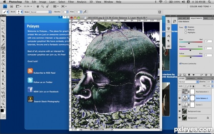The height and width of the screenshot is (134, 214).
Task: Hide the Color Balance 1 layer
Action: click(x=180, y=98)
